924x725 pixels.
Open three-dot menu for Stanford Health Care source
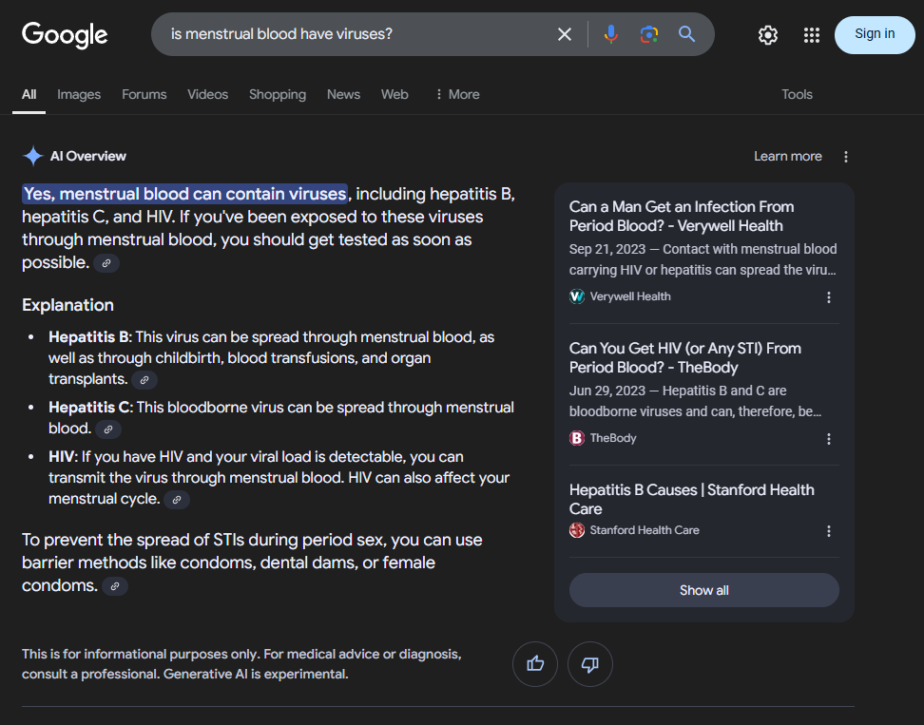[829, 531]
